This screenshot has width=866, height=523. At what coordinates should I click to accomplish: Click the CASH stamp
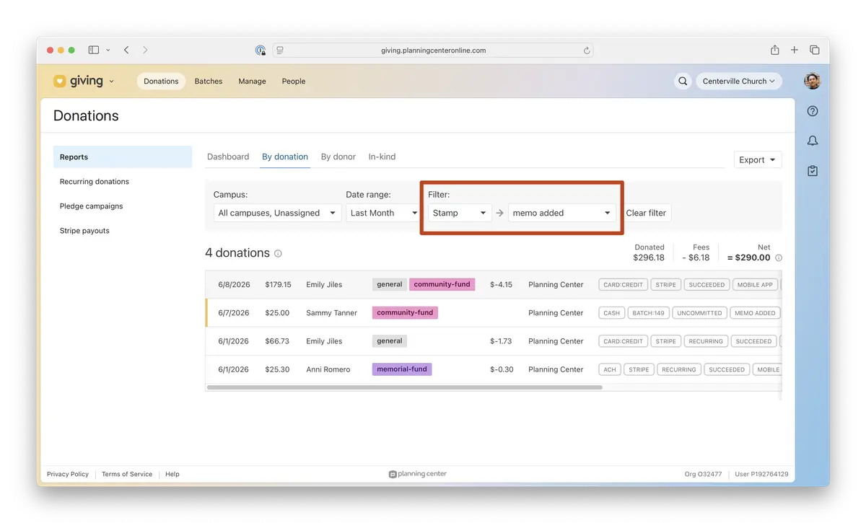[611, 313]
